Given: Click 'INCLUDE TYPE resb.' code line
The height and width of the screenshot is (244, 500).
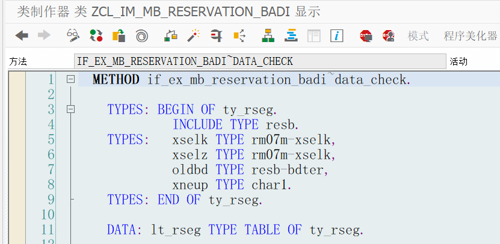Looking at the screenshot, I should tap(236, 124).
